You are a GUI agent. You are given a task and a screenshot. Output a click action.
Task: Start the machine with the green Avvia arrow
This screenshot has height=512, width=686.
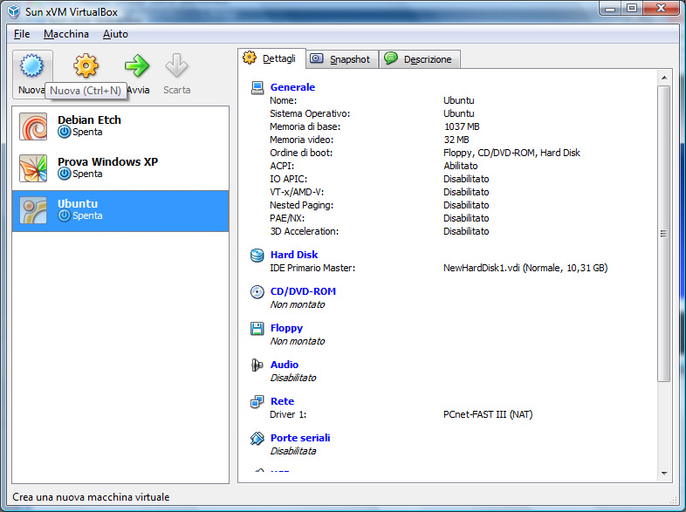pyautogui.click(x=137, y=65)
